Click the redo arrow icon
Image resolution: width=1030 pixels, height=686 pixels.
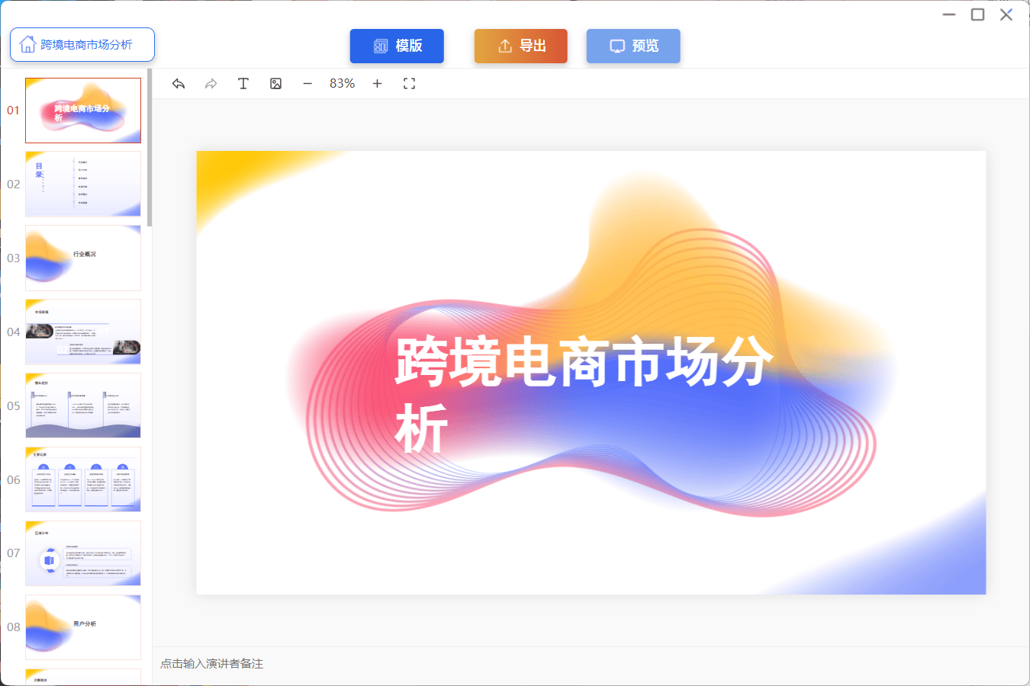coord(211,84)
